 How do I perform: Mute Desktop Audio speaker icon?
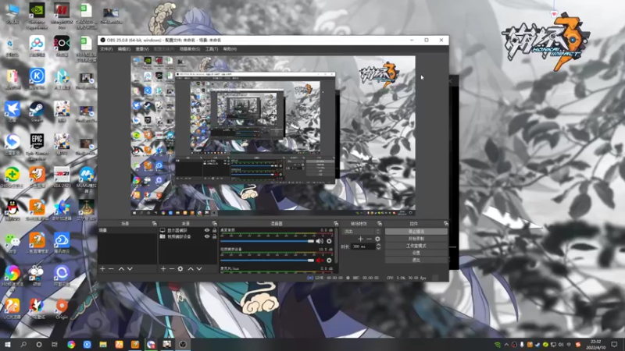point(320,241)
